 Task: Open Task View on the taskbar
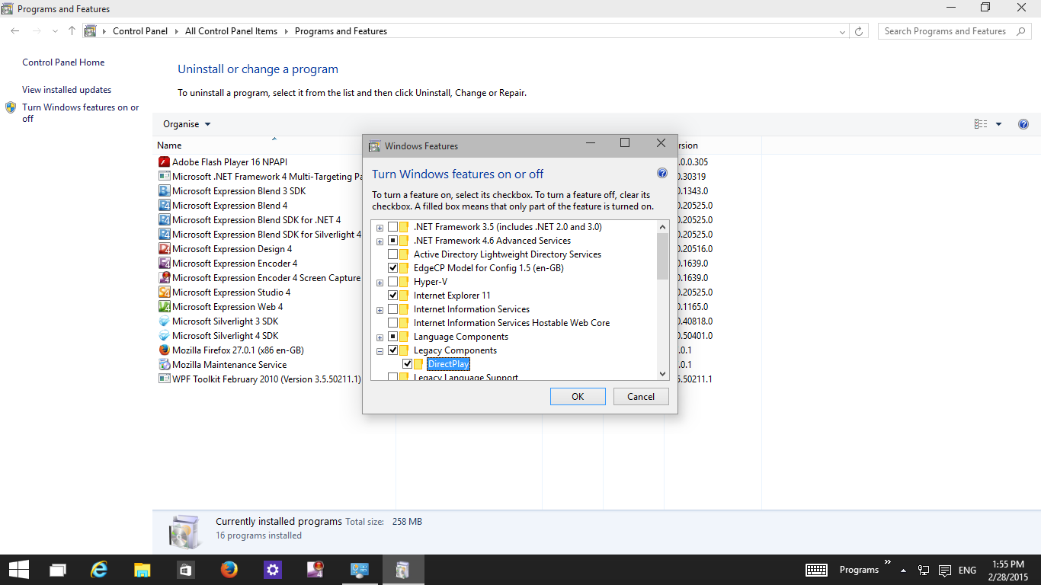(x=58, y=570)
